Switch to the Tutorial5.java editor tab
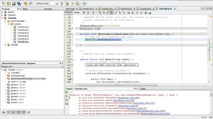 click(145, 9)
